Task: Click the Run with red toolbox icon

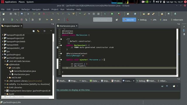Action: [119, 14]
